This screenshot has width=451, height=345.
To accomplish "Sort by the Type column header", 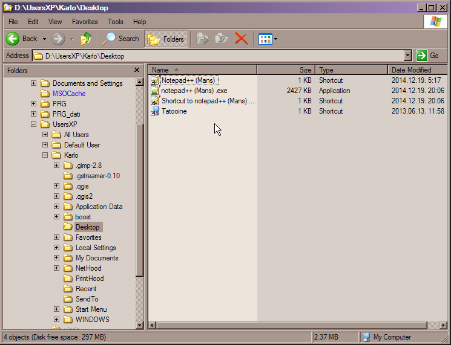I will (x=352, y=70).
